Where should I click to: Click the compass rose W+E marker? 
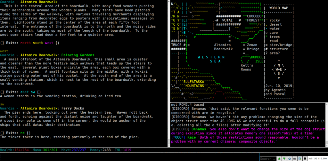tap(279, 69)
